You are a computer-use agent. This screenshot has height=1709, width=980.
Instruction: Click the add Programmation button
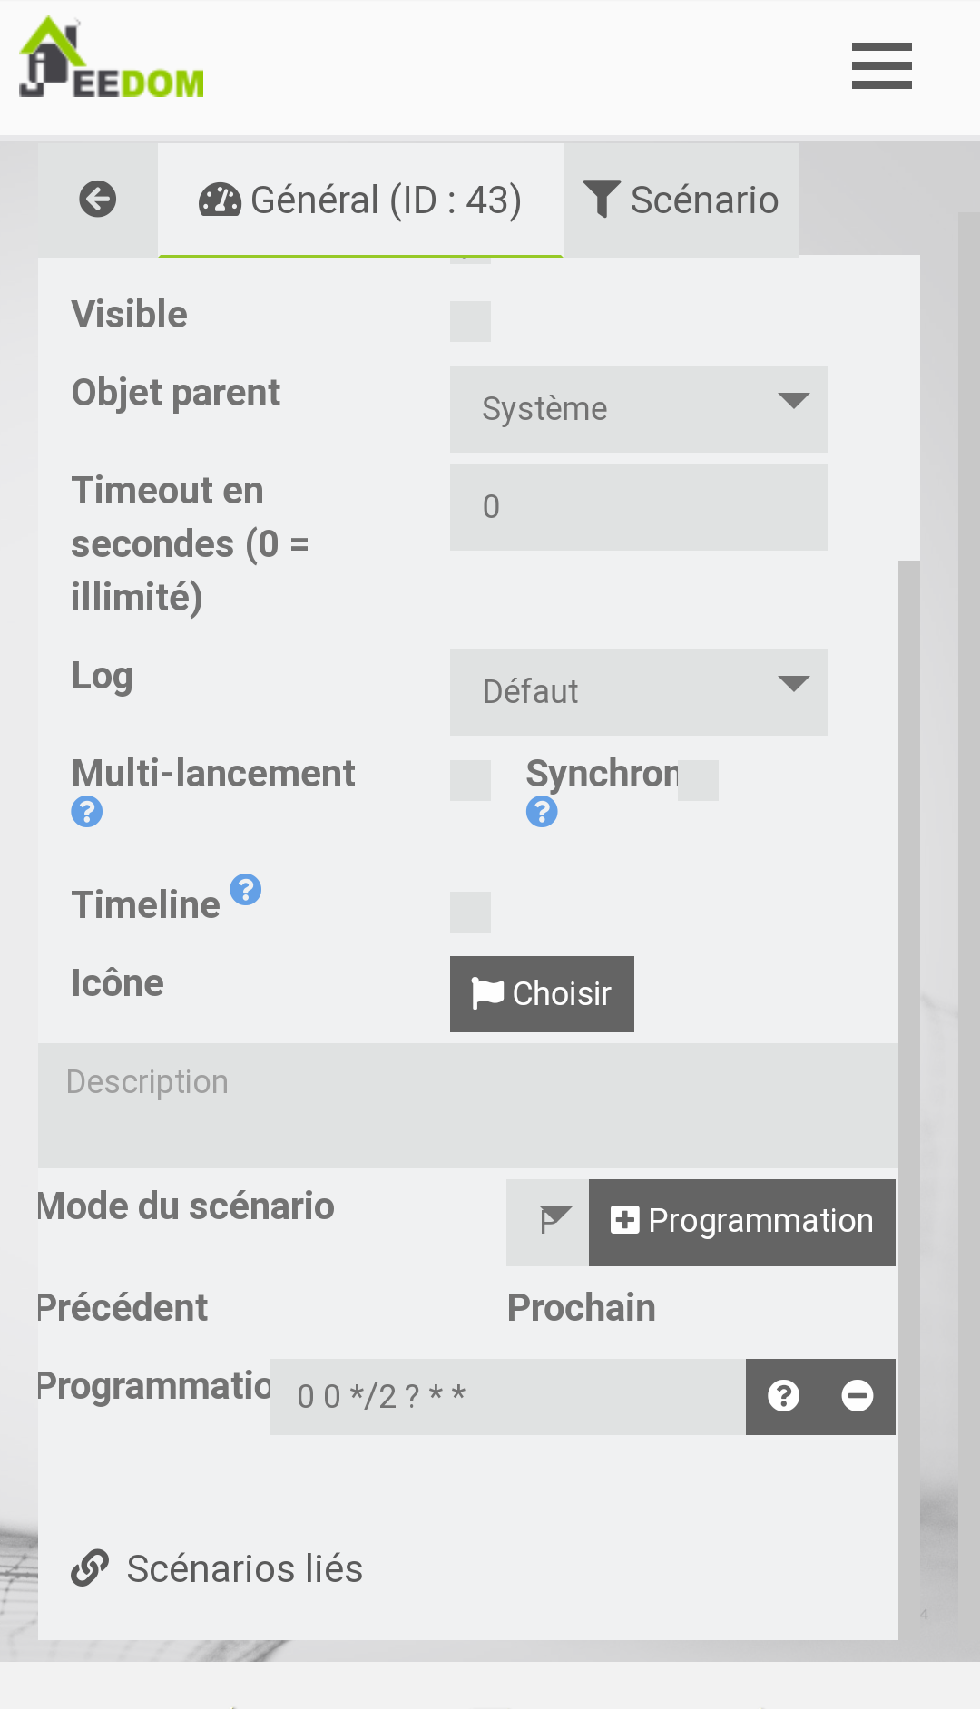click(x=741, y=1222)
